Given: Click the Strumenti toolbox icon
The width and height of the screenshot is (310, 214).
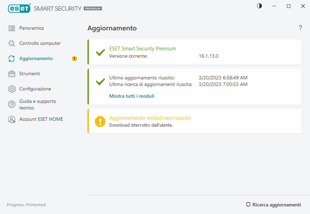Looking at the screenshot, I should [12, 74].
